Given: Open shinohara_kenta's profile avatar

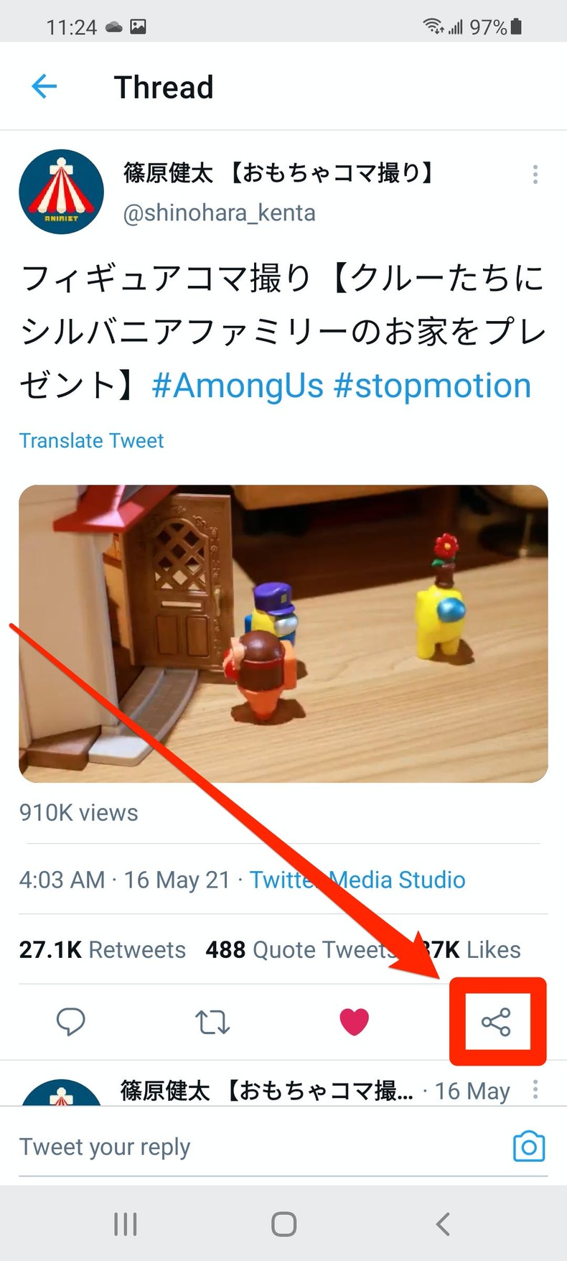Looking at the screenshot, I should coord(61,191).
